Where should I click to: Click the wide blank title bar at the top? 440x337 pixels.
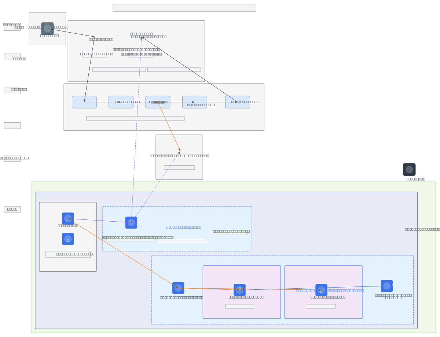[x=184, y=8]
